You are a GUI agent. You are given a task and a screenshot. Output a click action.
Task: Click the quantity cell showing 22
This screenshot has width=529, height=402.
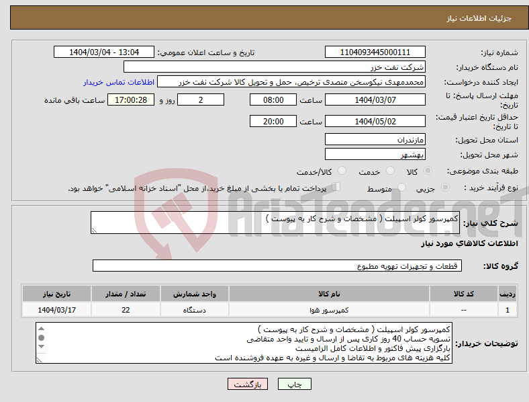coord(126,310)
